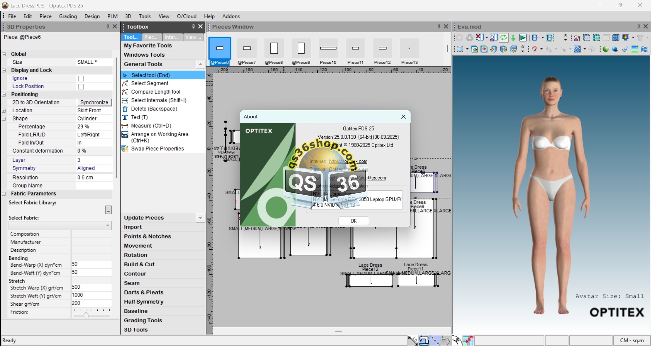Collapse the Shape property group
The image size is (651, 346).
pos(4,119)
